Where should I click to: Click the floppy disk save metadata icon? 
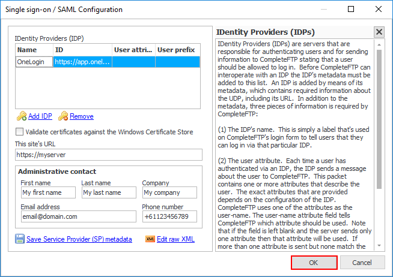(20, 239)
